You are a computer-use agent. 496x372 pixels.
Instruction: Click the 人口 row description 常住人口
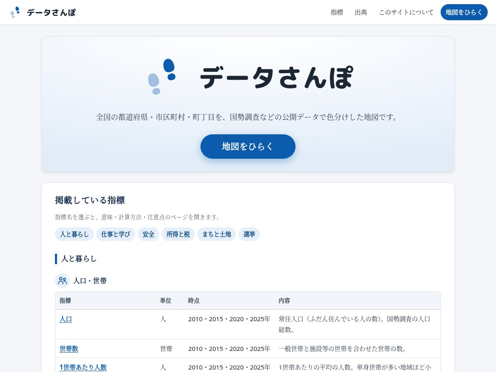(355, 324)
